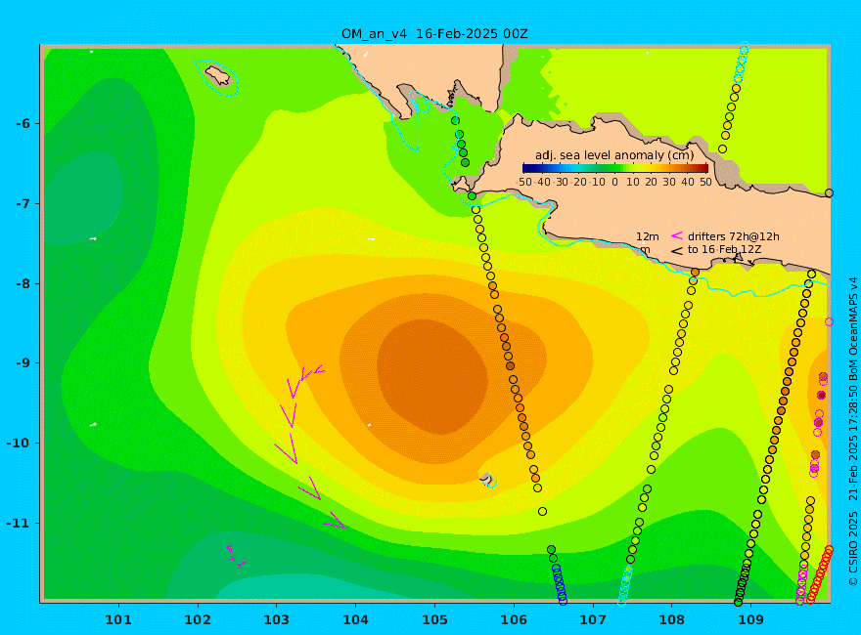Select the green circles in the Sunda Strait
The height and width of the screenshot is (635, 861).
(460, 142)
